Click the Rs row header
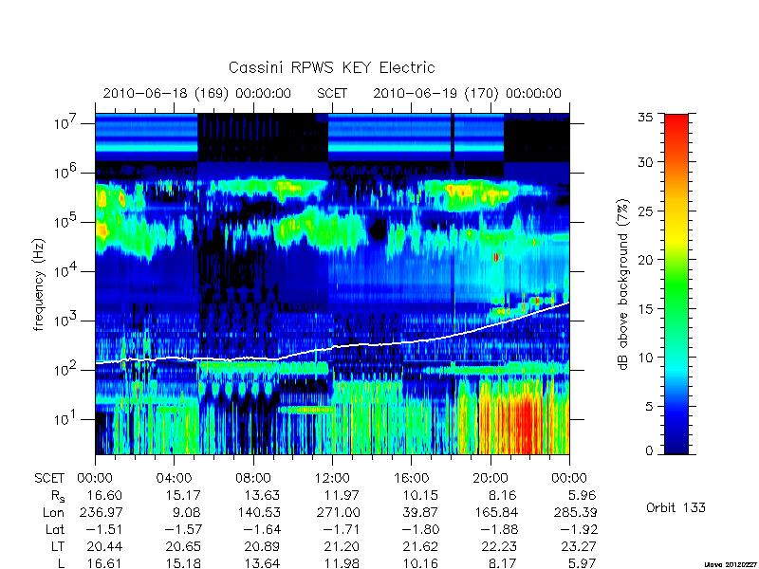 pyautogui.click(x=57, y=496)
